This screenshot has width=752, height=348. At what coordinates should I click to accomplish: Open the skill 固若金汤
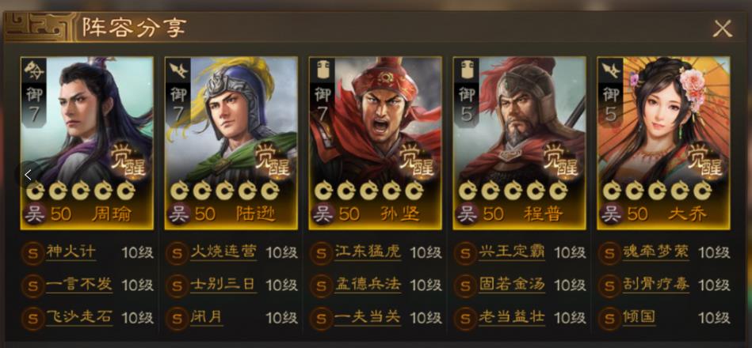coord(512,285)
